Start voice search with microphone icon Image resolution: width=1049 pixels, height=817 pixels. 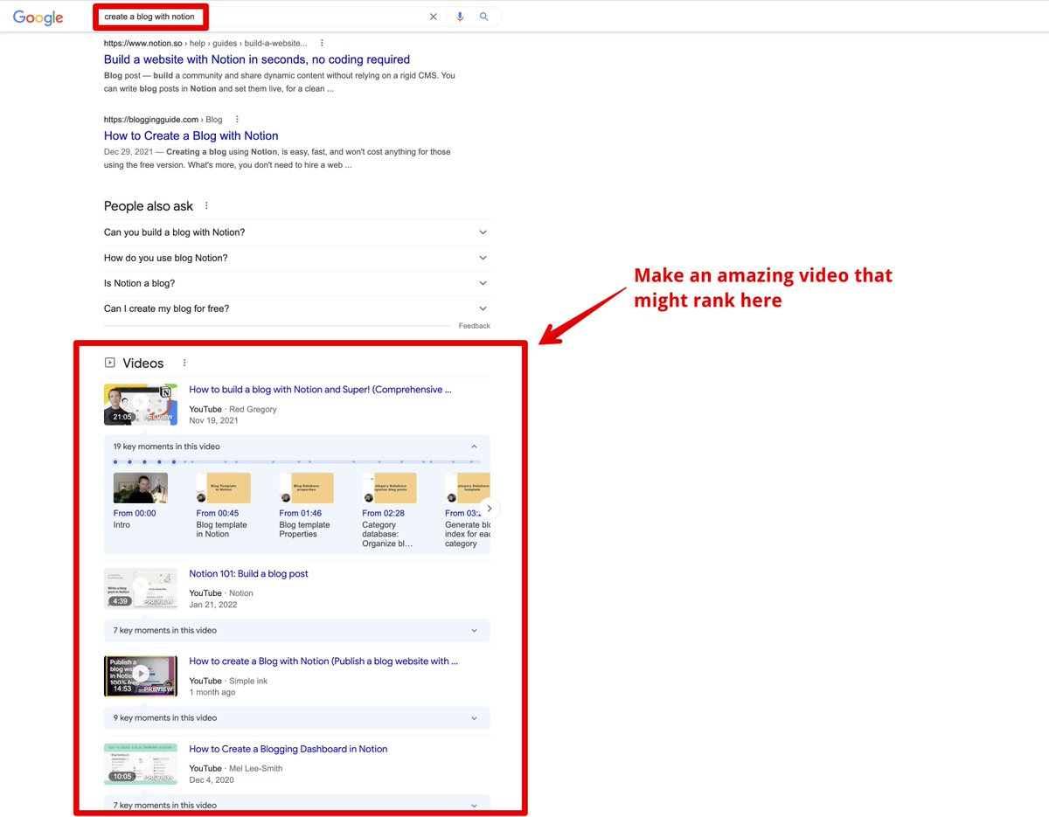(460, 17)
